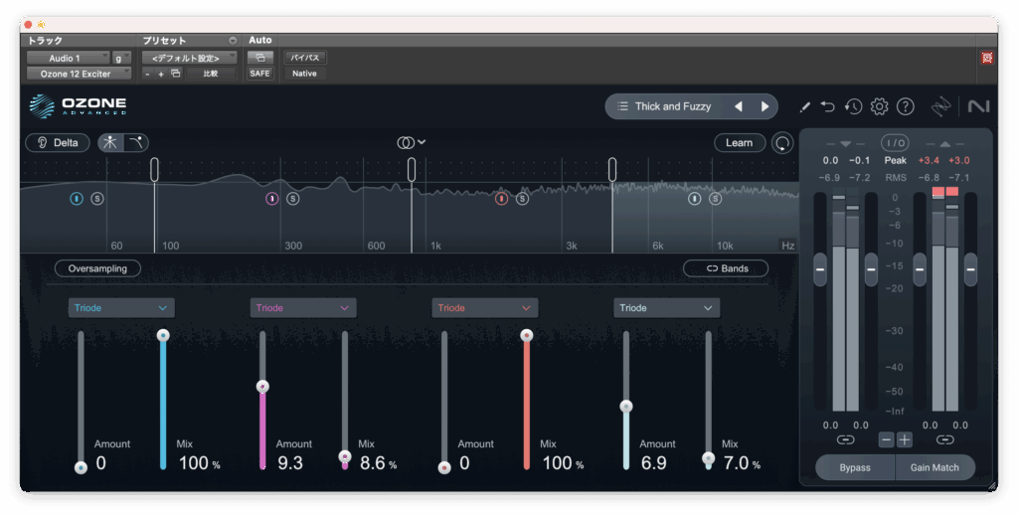Toggle Delta listening mode
The height and width of the screenshot is (515, 1018).
[x=58, y=142]
